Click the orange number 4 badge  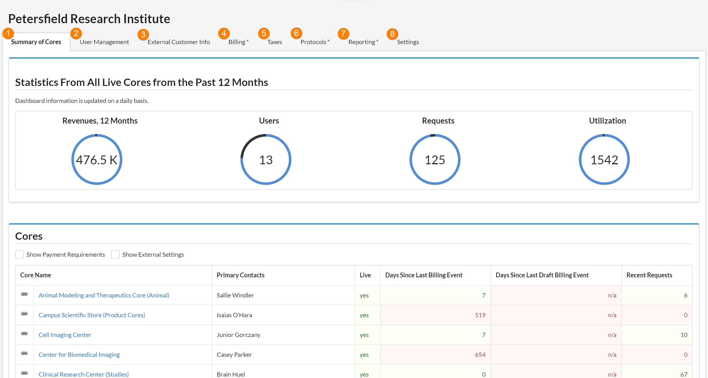coord(224,33)
